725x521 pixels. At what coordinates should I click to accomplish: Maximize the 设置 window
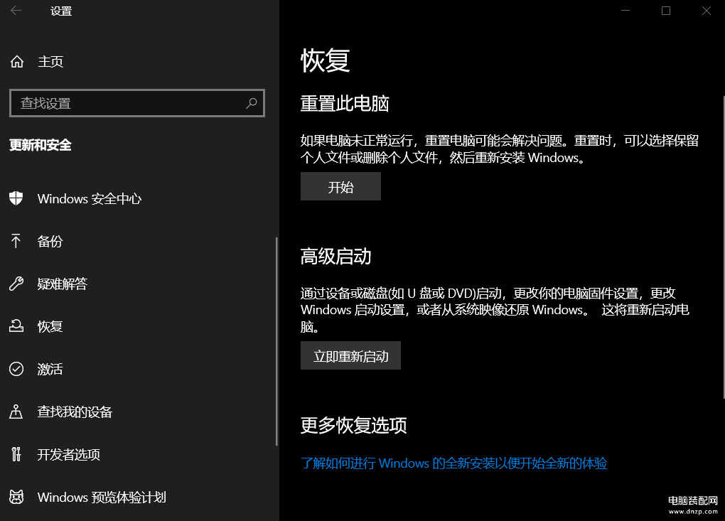(666, 11)
